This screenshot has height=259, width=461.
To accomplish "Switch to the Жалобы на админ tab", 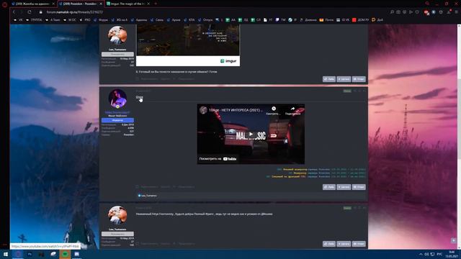I will [x=33, y=4].
